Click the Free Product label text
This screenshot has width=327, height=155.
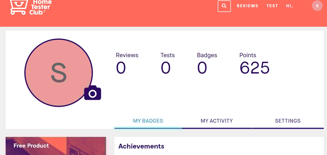pyautogui.click(x=31, y=146)
